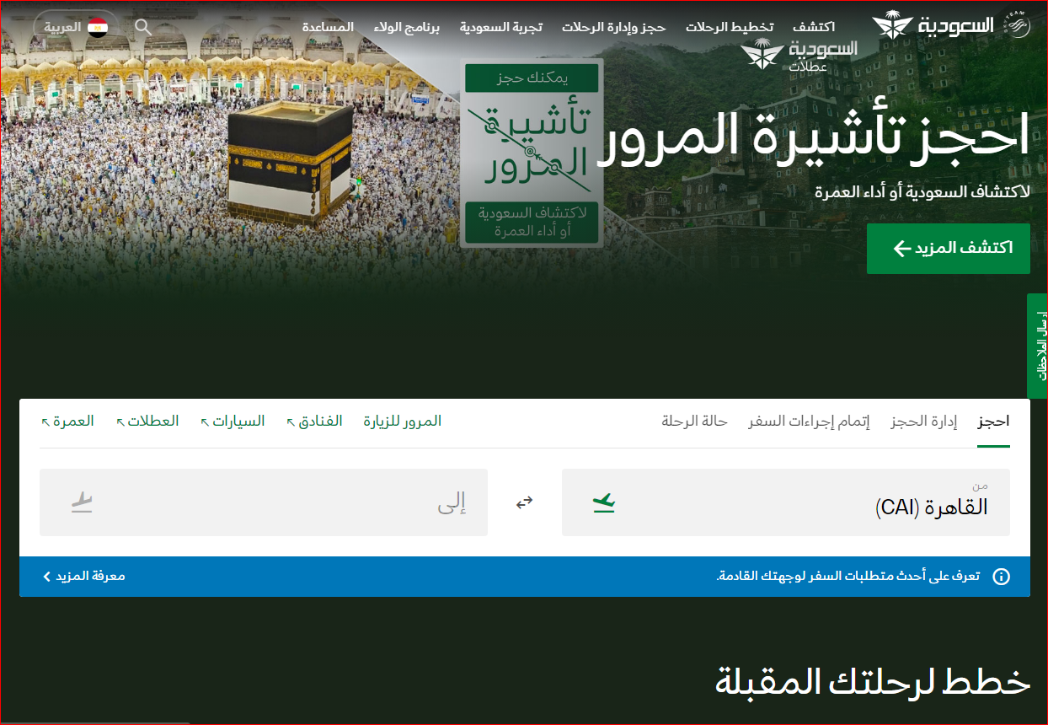Open the side feedback tab إرسال الملاحظات
The height and width of the screenshot is (725, 1048).
1038,346
